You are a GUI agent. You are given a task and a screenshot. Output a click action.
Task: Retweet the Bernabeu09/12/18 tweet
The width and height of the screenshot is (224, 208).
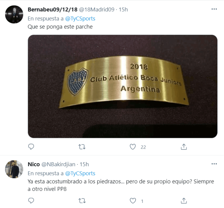[82, 147]
